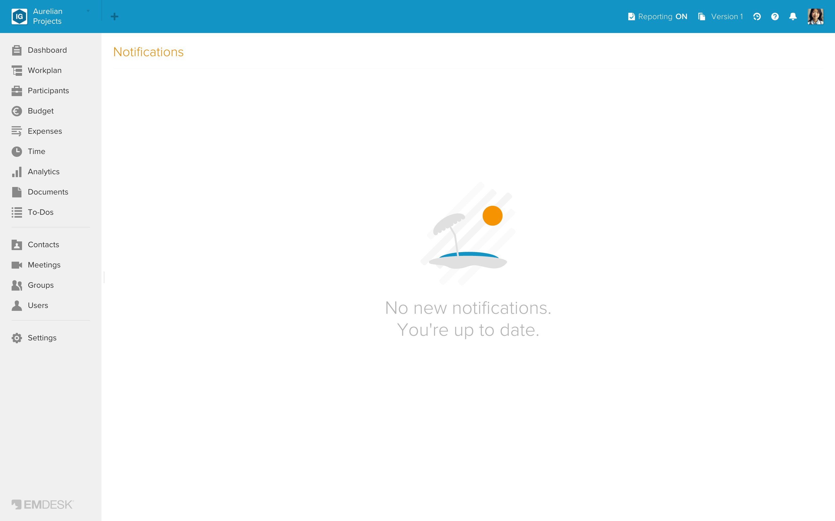Click the Aurelian Projects name text
The image size is (835, 521).
pos(48,16)
